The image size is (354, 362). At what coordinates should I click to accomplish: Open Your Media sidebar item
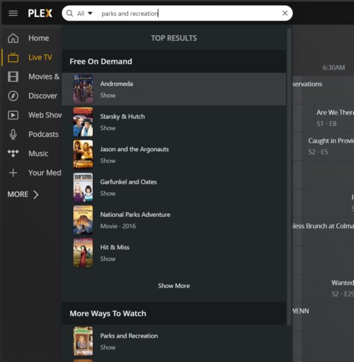45,172
